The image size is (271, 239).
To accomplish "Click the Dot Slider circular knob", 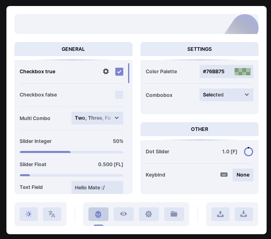I will [249, 152].
